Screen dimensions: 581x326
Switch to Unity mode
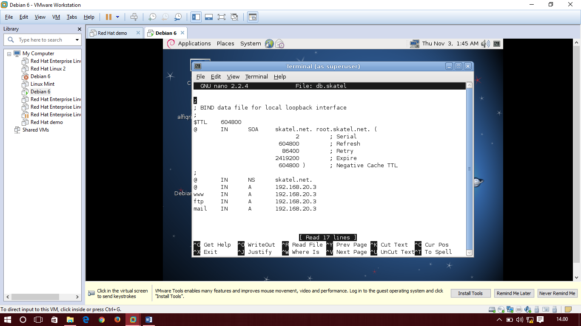(x=234, y=17)
